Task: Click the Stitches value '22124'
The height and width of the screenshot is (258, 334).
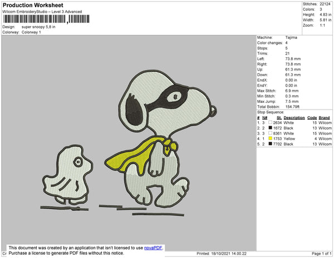Action: 325,4
